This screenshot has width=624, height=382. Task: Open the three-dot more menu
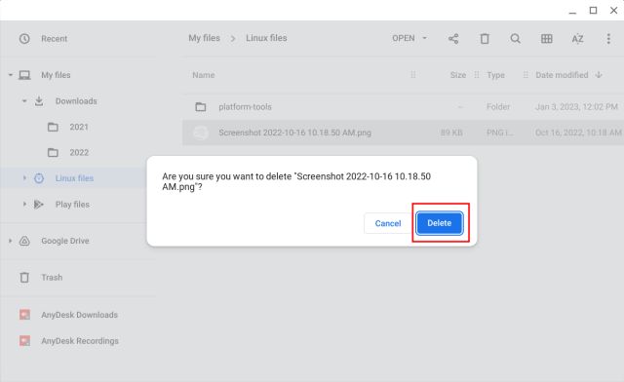click(608, 39)
